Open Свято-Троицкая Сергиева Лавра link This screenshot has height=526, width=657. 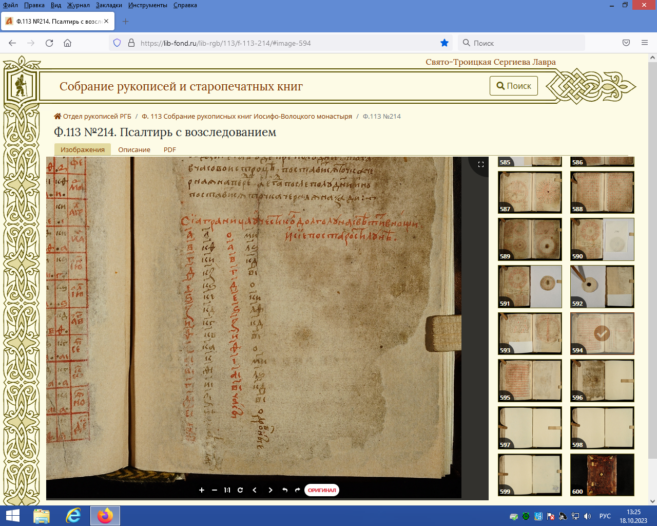coord(491,62)
